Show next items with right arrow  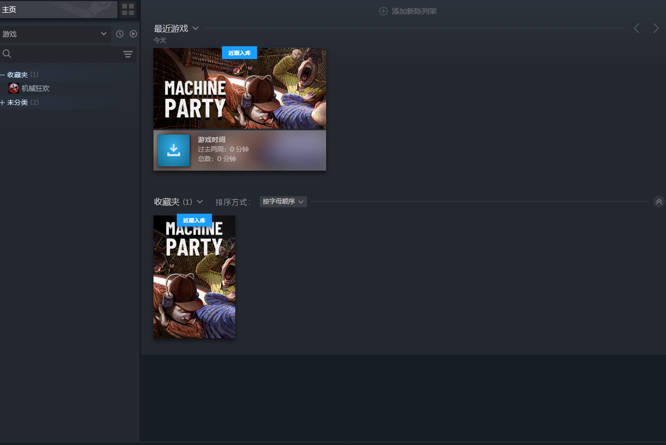point(656,28)
